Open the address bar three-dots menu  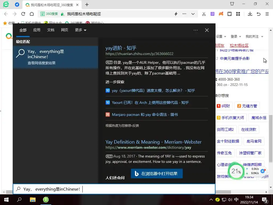pos(184,14)
